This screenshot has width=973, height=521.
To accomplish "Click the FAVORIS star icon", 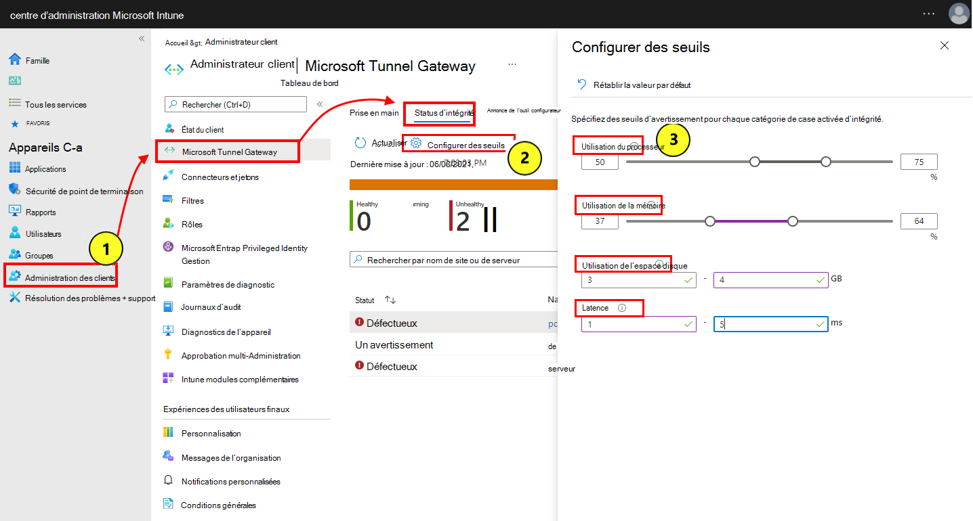I will (15, 124).
